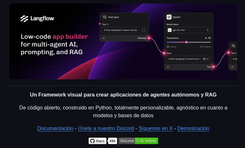The width and height of the screenshot is (245, 148).
Task: Toggle the eye icon on the rightmost partial node
Action: [x=232, y=67]
